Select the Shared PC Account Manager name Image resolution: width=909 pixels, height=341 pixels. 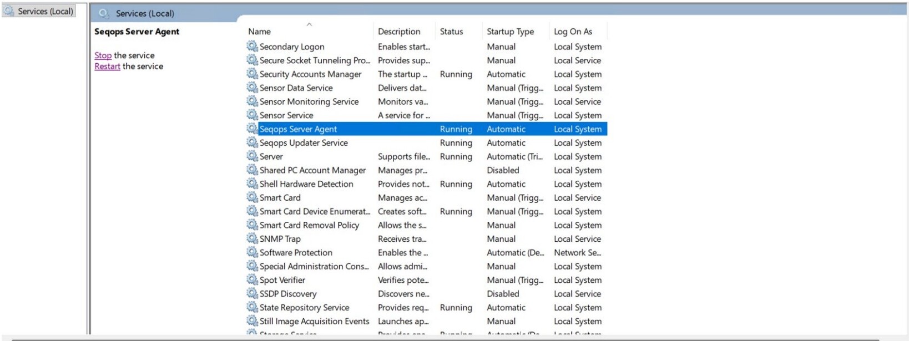[312, 170]
